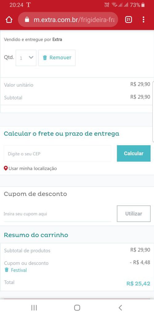
Task: Tap Android recent apps icon
Action: pos(34,308)
